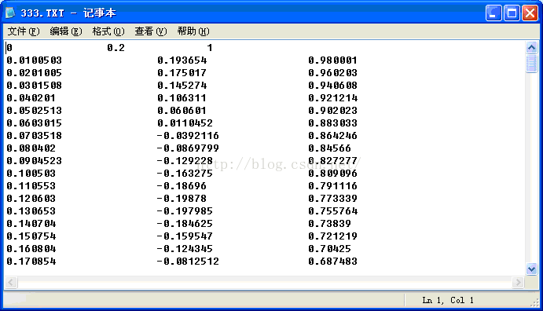Maximize the 333.TXT Notepad window
543x311 pixels.
coord(512,13)
